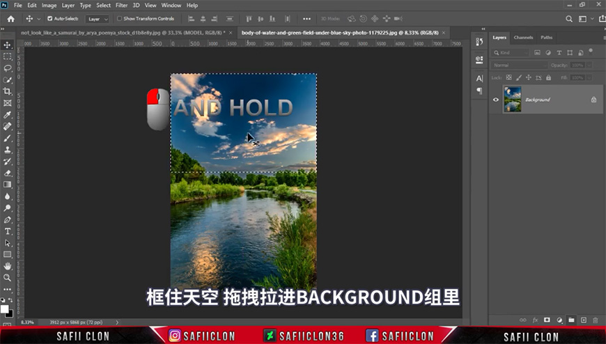Toggle lock position
The height and width of the screenshot is (344, 606).
coord(529,78)
